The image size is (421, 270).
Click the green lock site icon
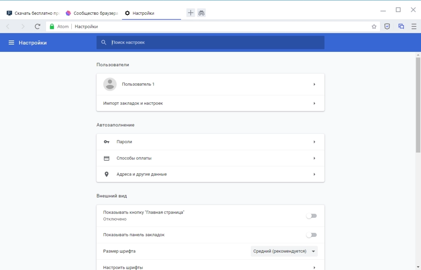point(52,27)
